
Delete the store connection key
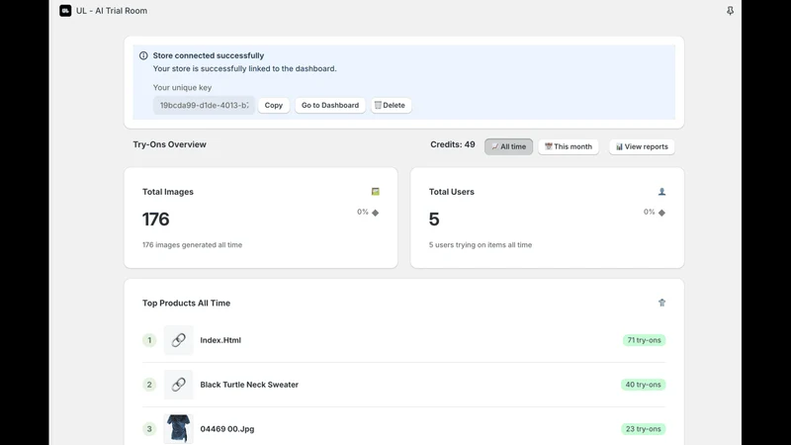click(x=391, y=105)
